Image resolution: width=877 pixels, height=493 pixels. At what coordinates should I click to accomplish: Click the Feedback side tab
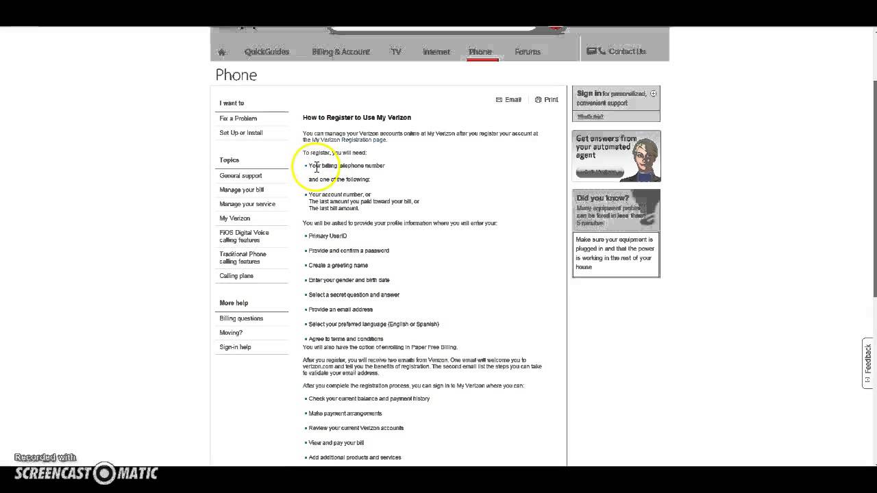(x=868, y=363)
